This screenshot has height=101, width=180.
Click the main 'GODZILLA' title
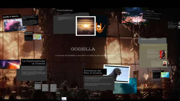[83, 49]
